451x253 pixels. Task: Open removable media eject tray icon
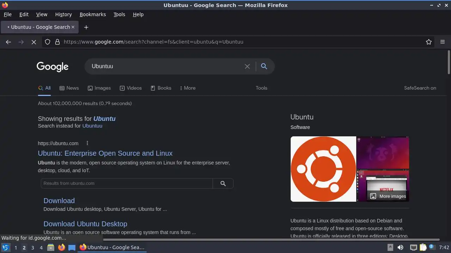(x=390, y=247)
